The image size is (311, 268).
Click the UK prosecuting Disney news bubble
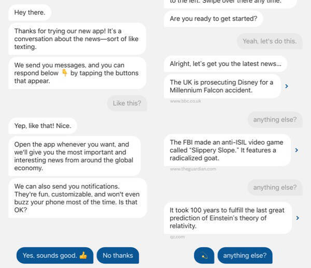pos(222,86)
